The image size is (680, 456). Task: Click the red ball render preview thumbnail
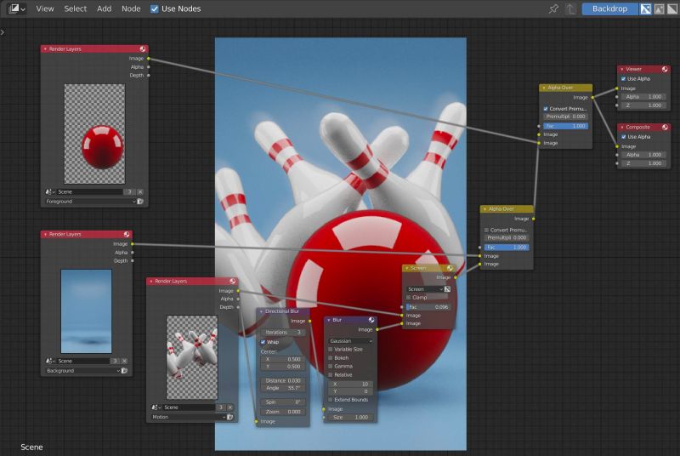[x=94, y=134]
